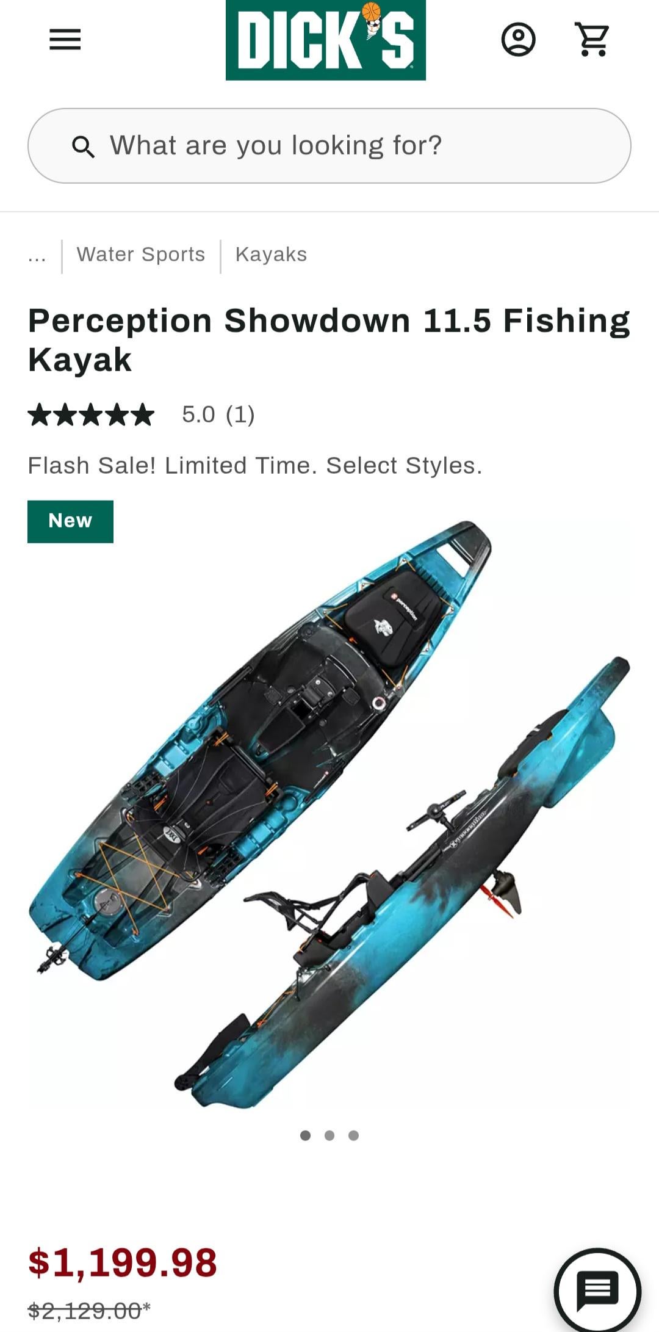Select the second image carousel dot

click(329, 1135)
